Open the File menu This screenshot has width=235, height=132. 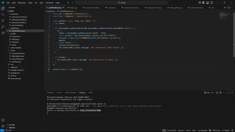tap(8, 2)
